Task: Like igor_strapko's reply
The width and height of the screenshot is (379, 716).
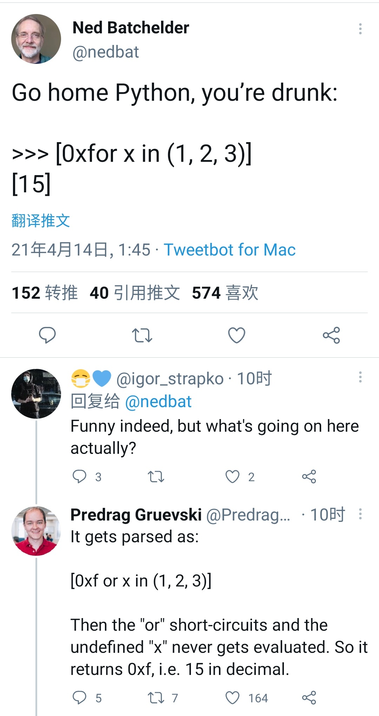Action: pos(232,477)
